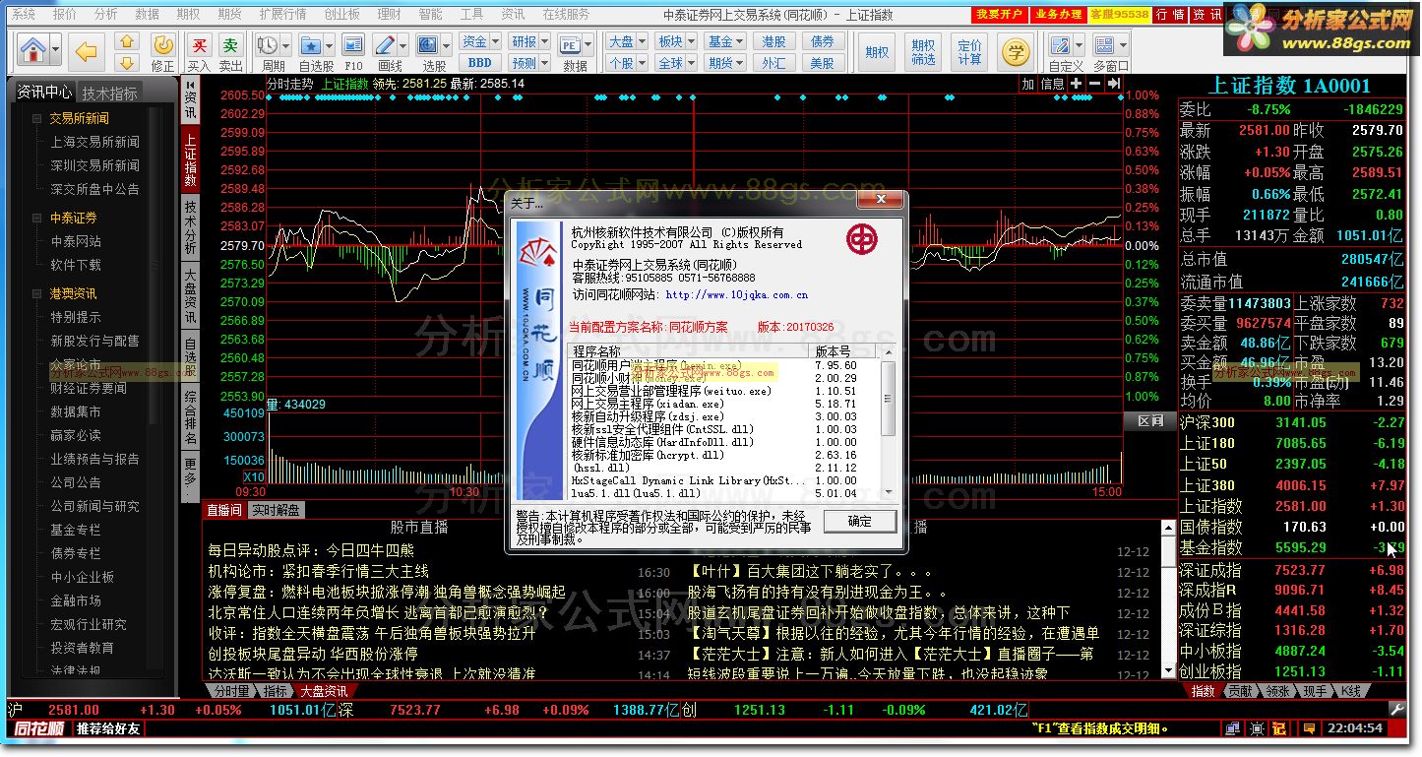
Task: Click the plus zoom icon above chart
Action: [x=1076, y=85]
